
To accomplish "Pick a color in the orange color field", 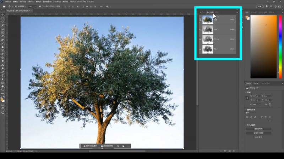I will point(263,47).
